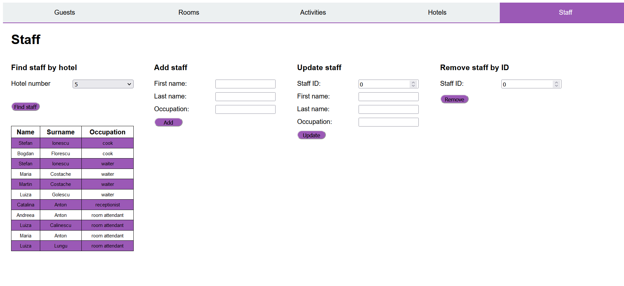Select the receptionist occupation cell
Screen dimensions: 624x286
[x=108, y=205]
